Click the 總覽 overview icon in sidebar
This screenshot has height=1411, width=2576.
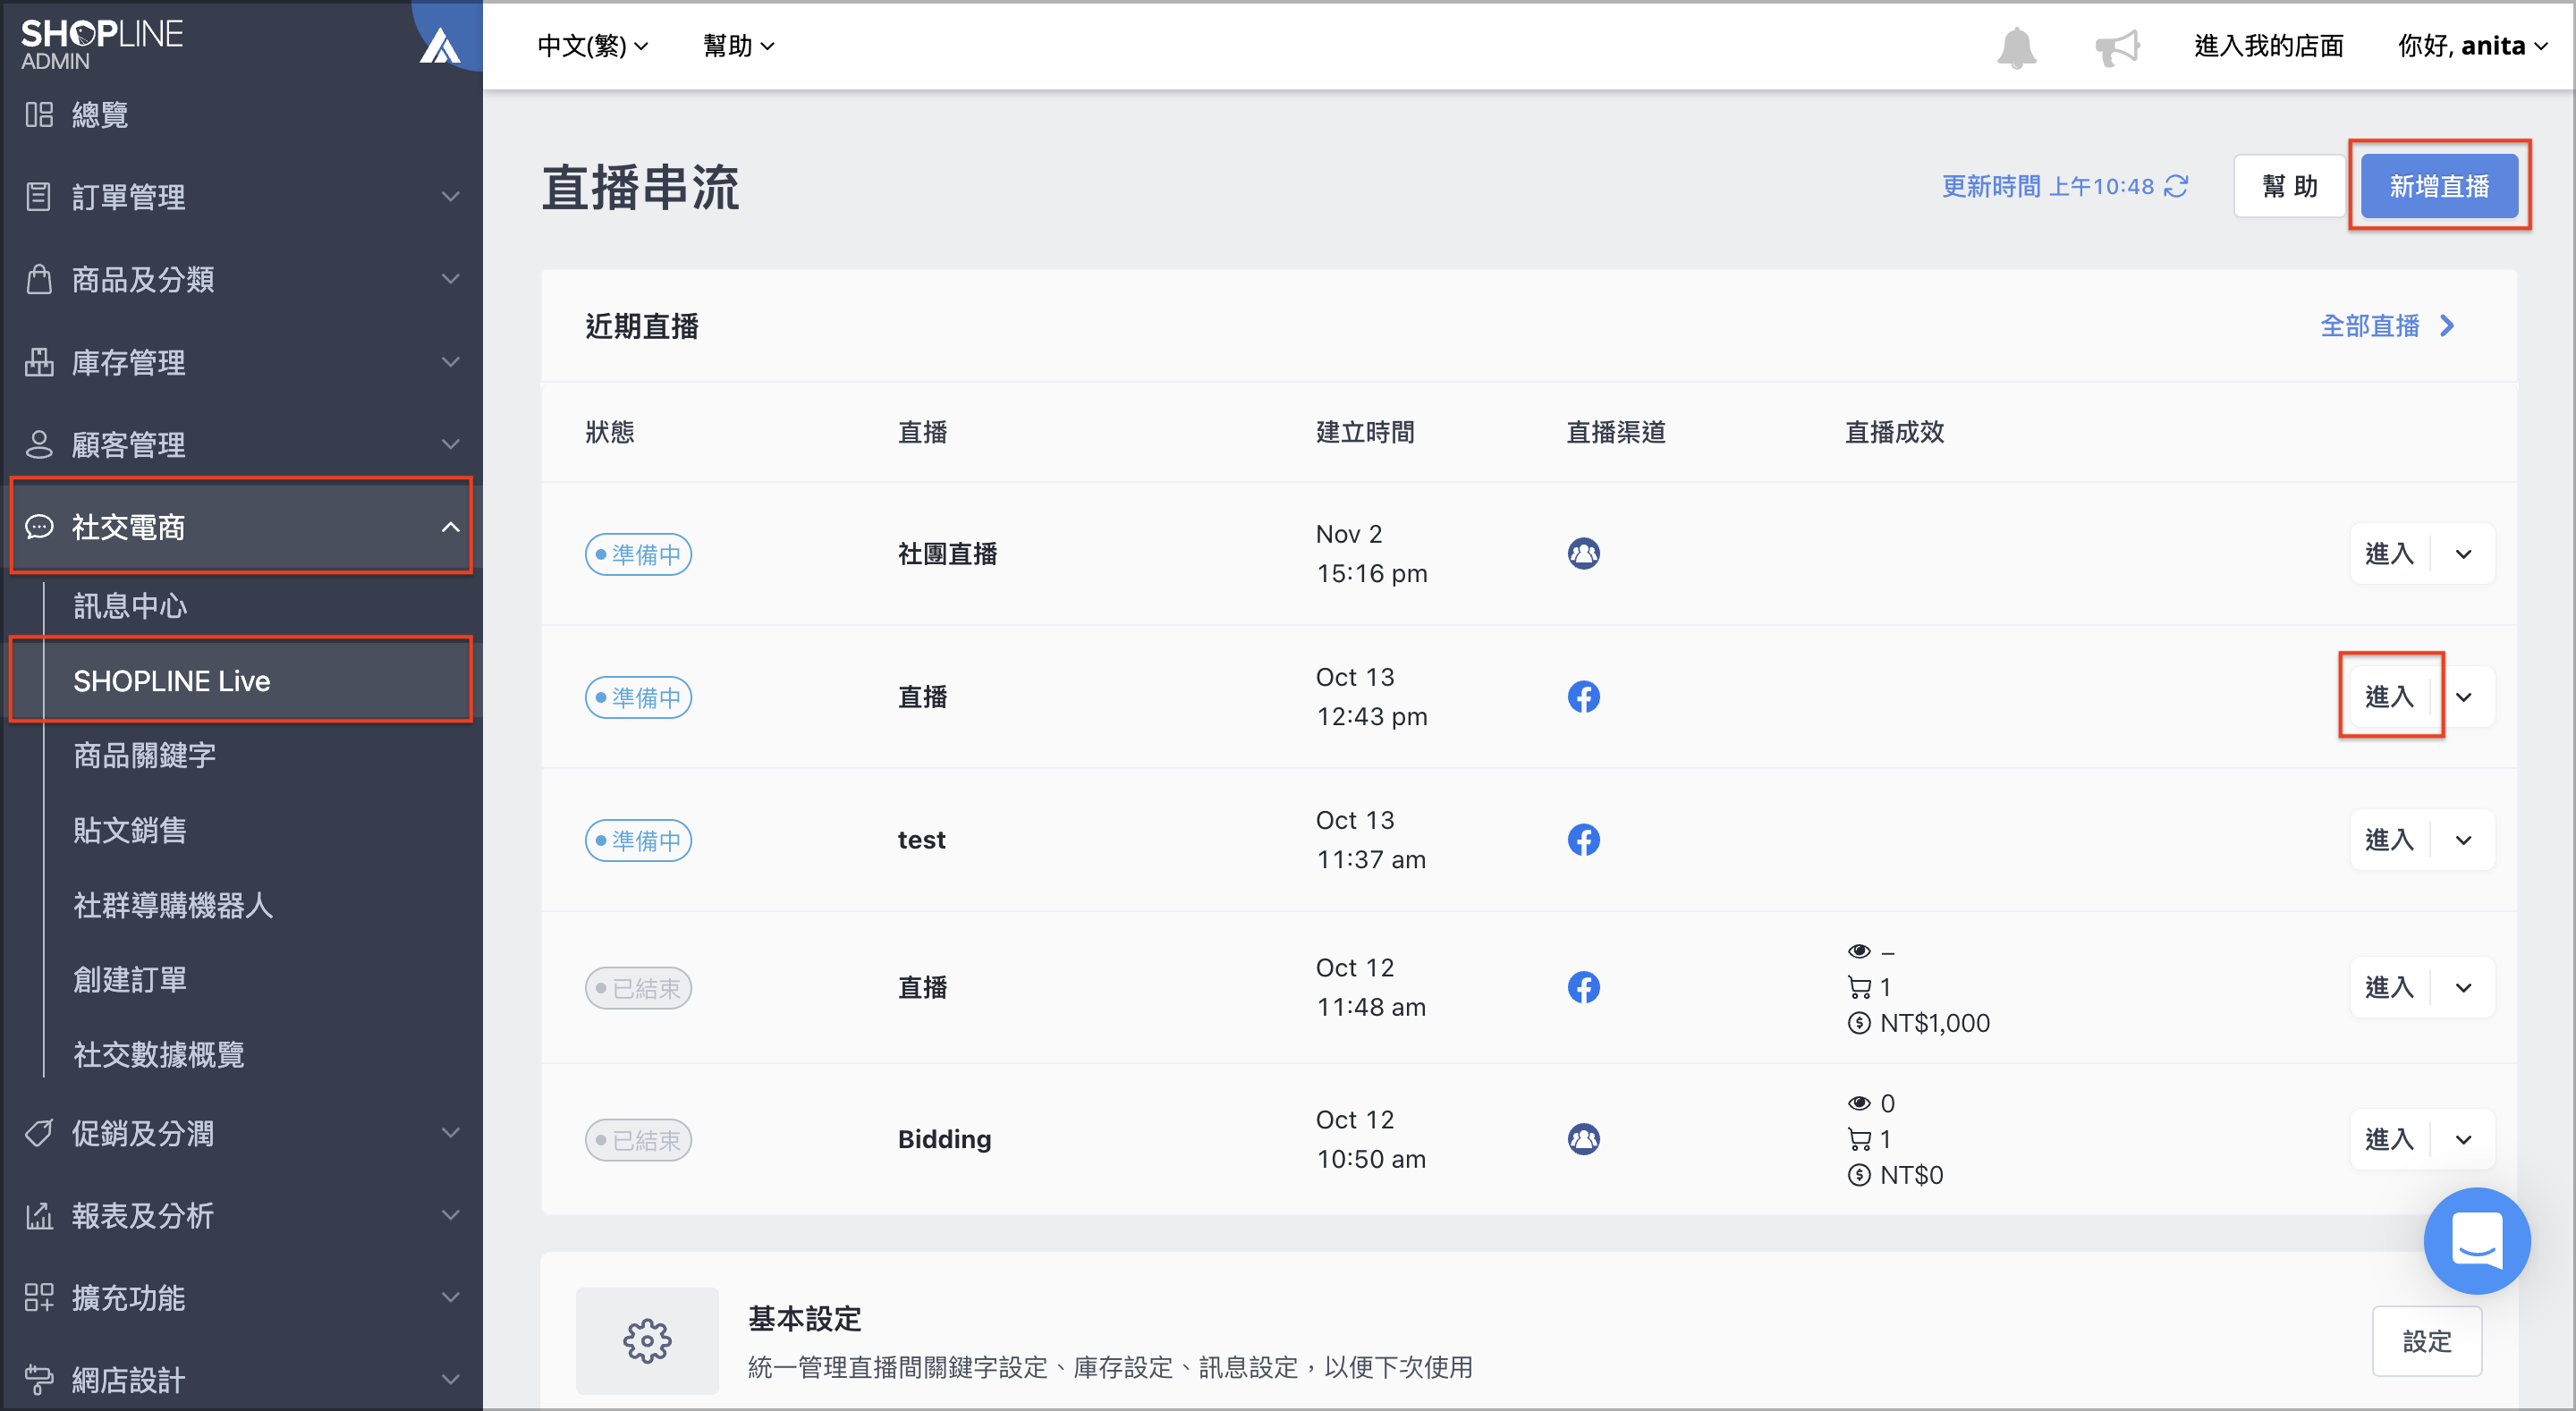pos(39,114)
